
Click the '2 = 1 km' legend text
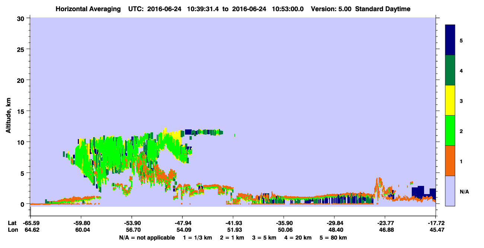(232, 238)
